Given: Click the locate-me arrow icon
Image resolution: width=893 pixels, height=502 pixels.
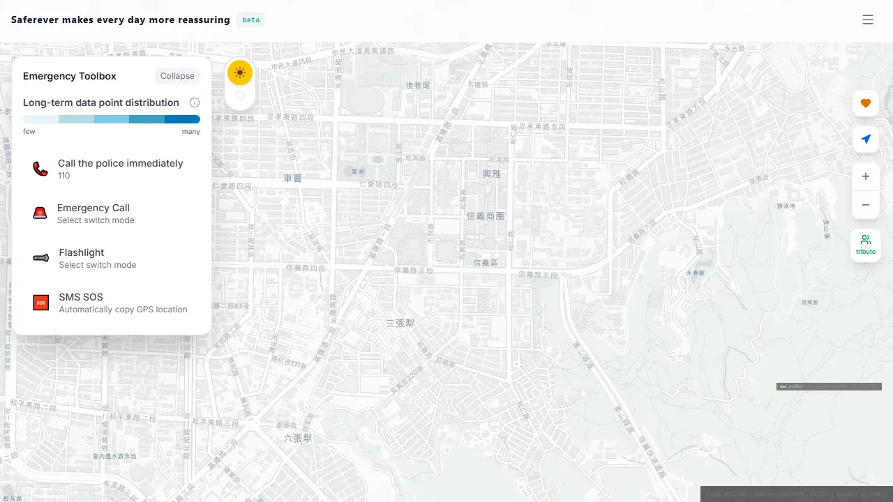Looking at the screenshot, I should coord(866,139).
